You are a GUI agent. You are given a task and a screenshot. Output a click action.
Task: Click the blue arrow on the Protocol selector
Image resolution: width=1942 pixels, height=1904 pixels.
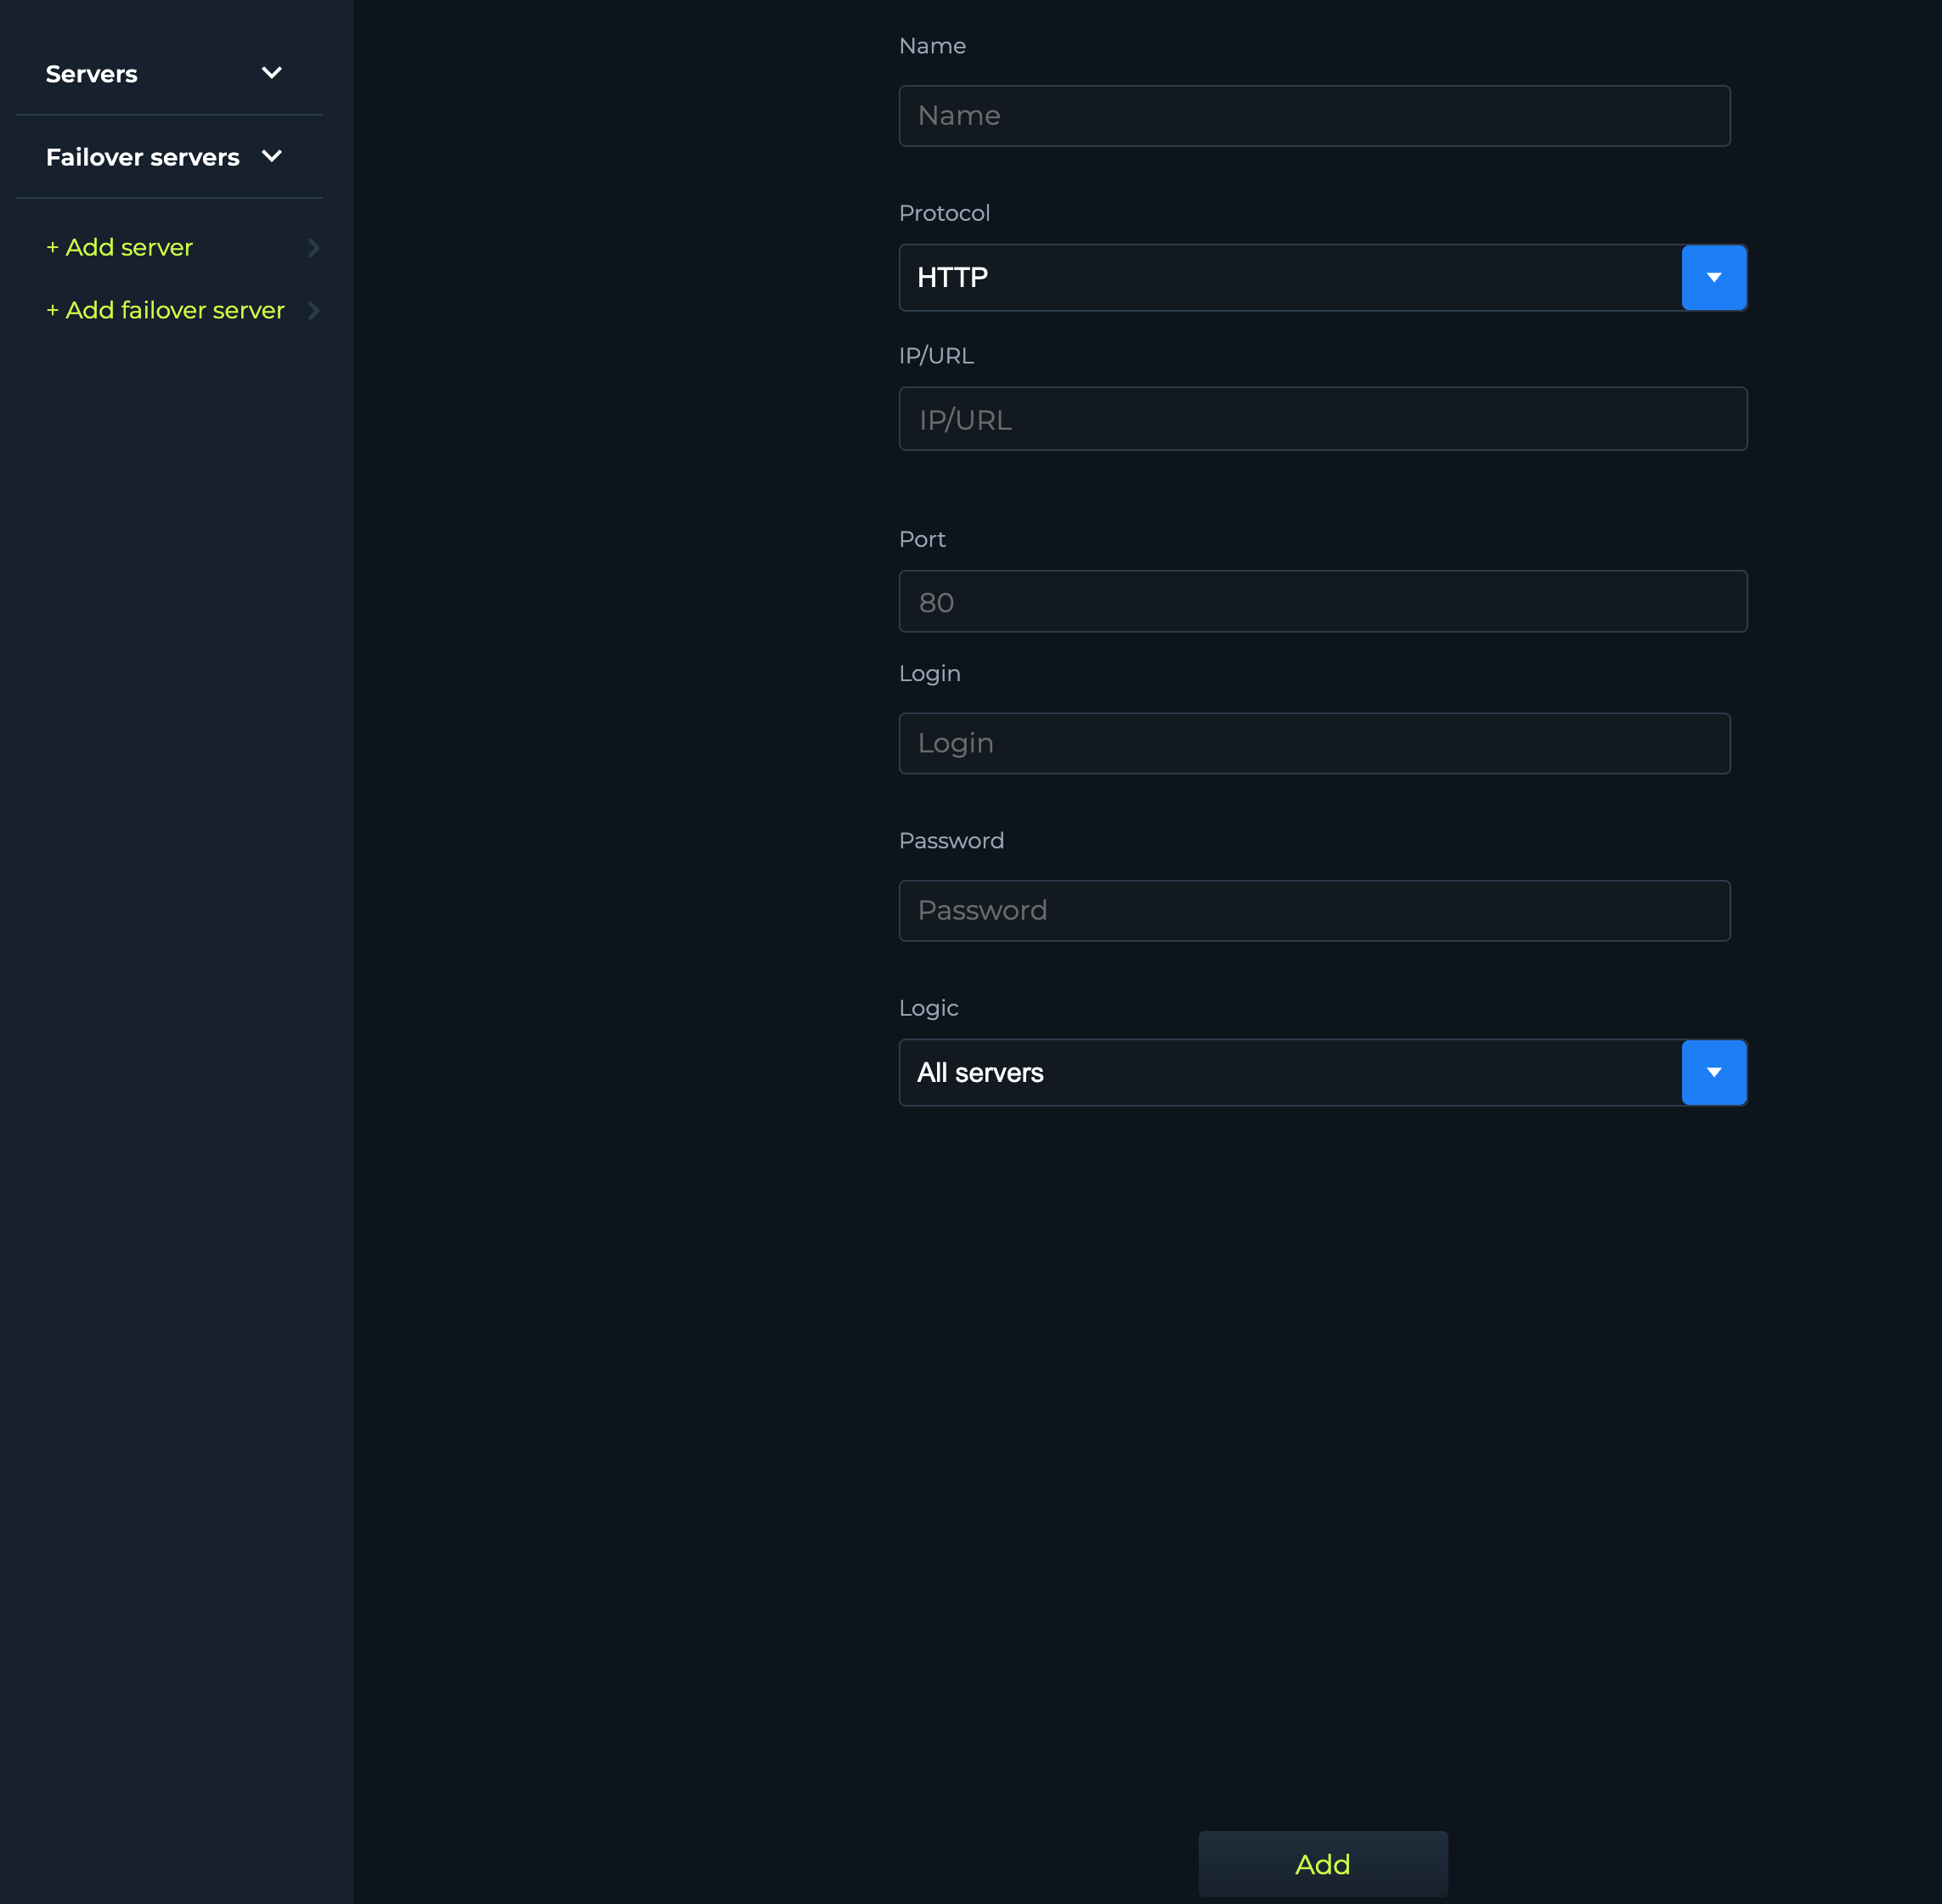point(1713,278)
